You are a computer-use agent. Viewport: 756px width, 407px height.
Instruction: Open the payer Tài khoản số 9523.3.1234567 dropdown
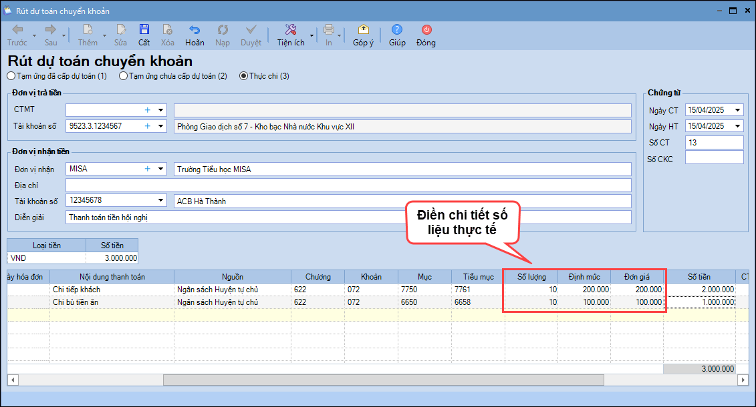coord(160,126)
